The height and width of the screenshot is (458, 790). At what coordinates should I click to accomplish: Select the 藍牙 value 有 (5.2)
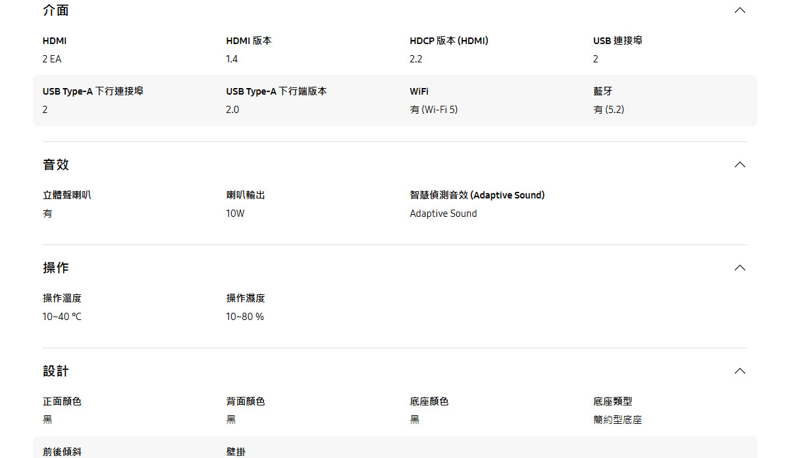(x=608, y=110)
